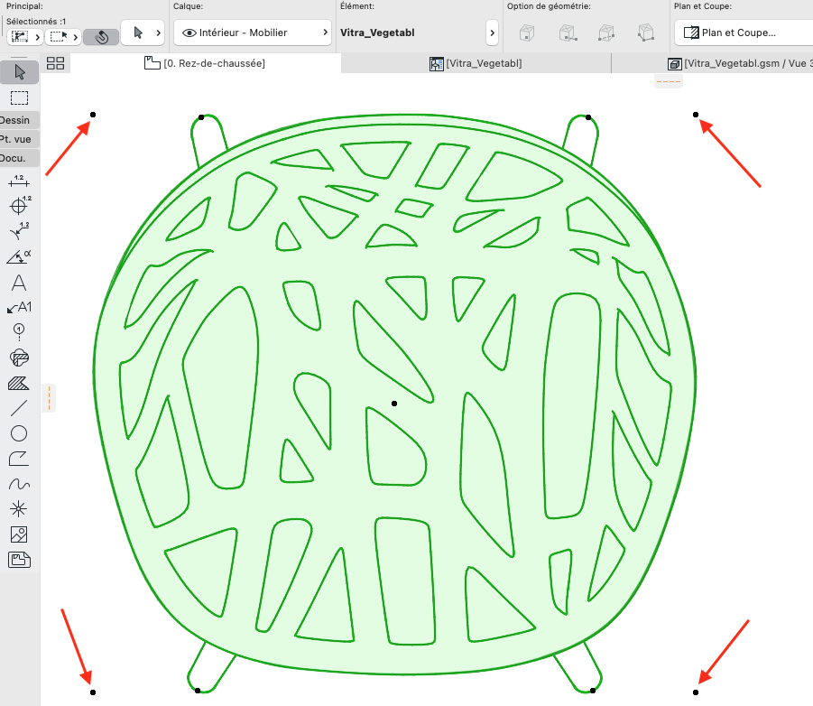Open arrow tool options flyout
Viewport: 813px width, 706px height.
[x=158, y=33]
